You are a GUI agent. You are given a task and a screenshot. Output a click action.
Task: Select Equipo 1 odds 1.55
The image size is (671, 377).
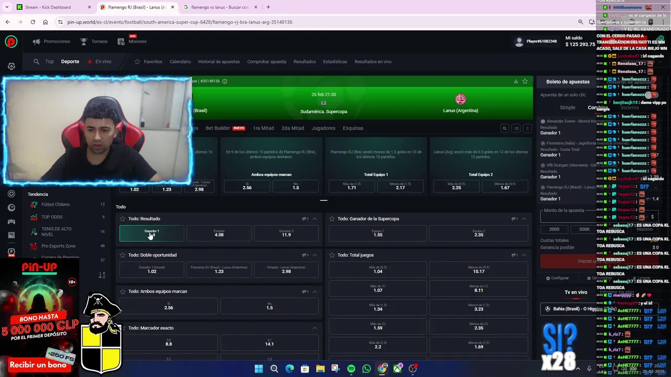378,233
